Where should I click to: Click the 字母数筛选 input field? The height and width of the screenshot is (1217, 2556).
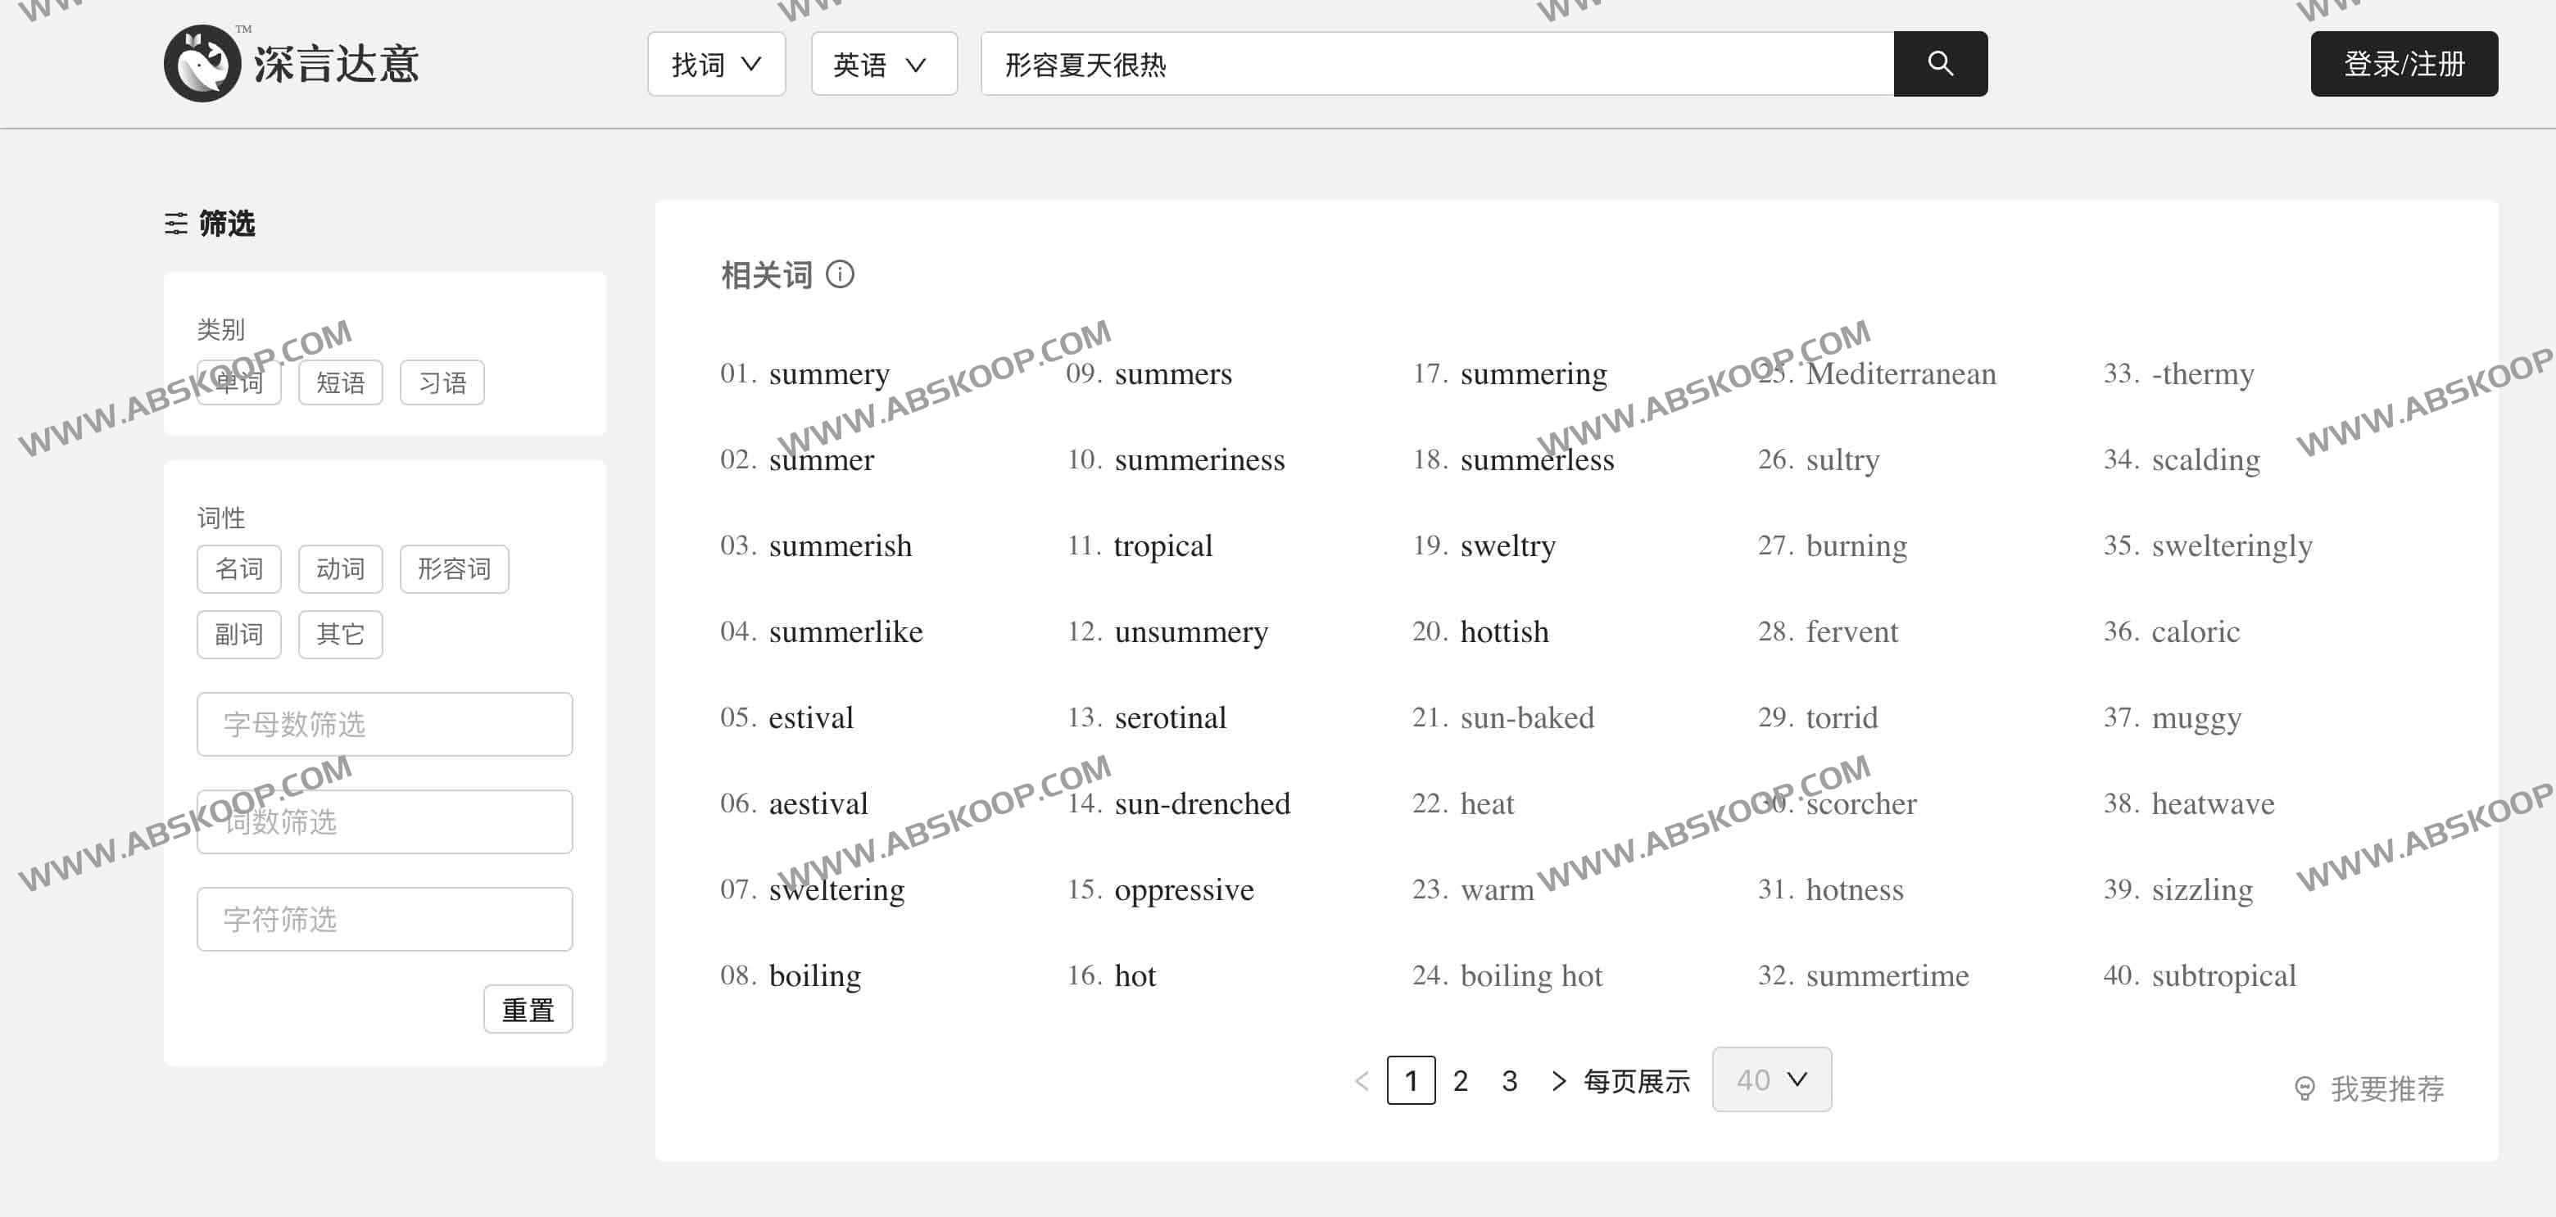pyautogui.click(x=384, y=724)
